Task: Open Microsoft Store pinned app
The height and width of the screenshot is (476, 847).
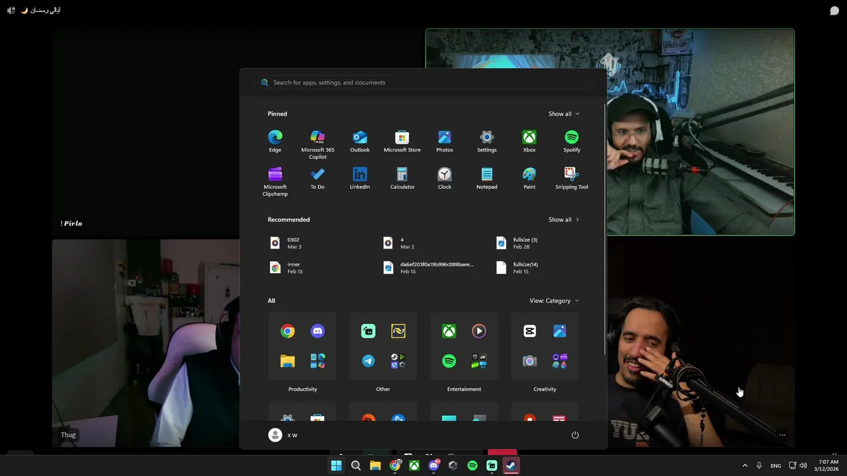Action: point(402,141)
